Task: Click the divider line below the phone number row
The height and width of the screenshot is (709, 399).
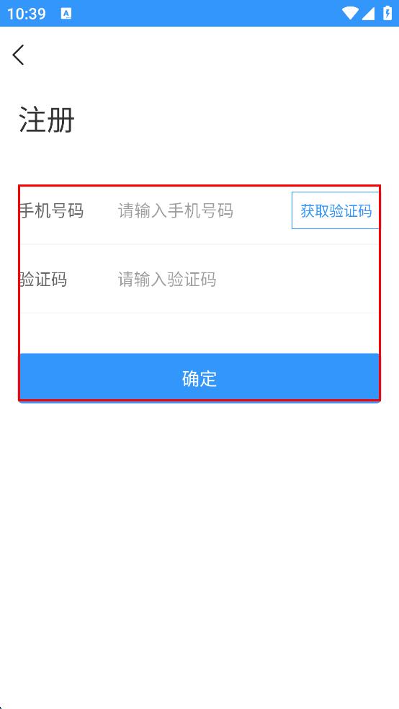Action: pyautogui.click(x=199, y=245)
